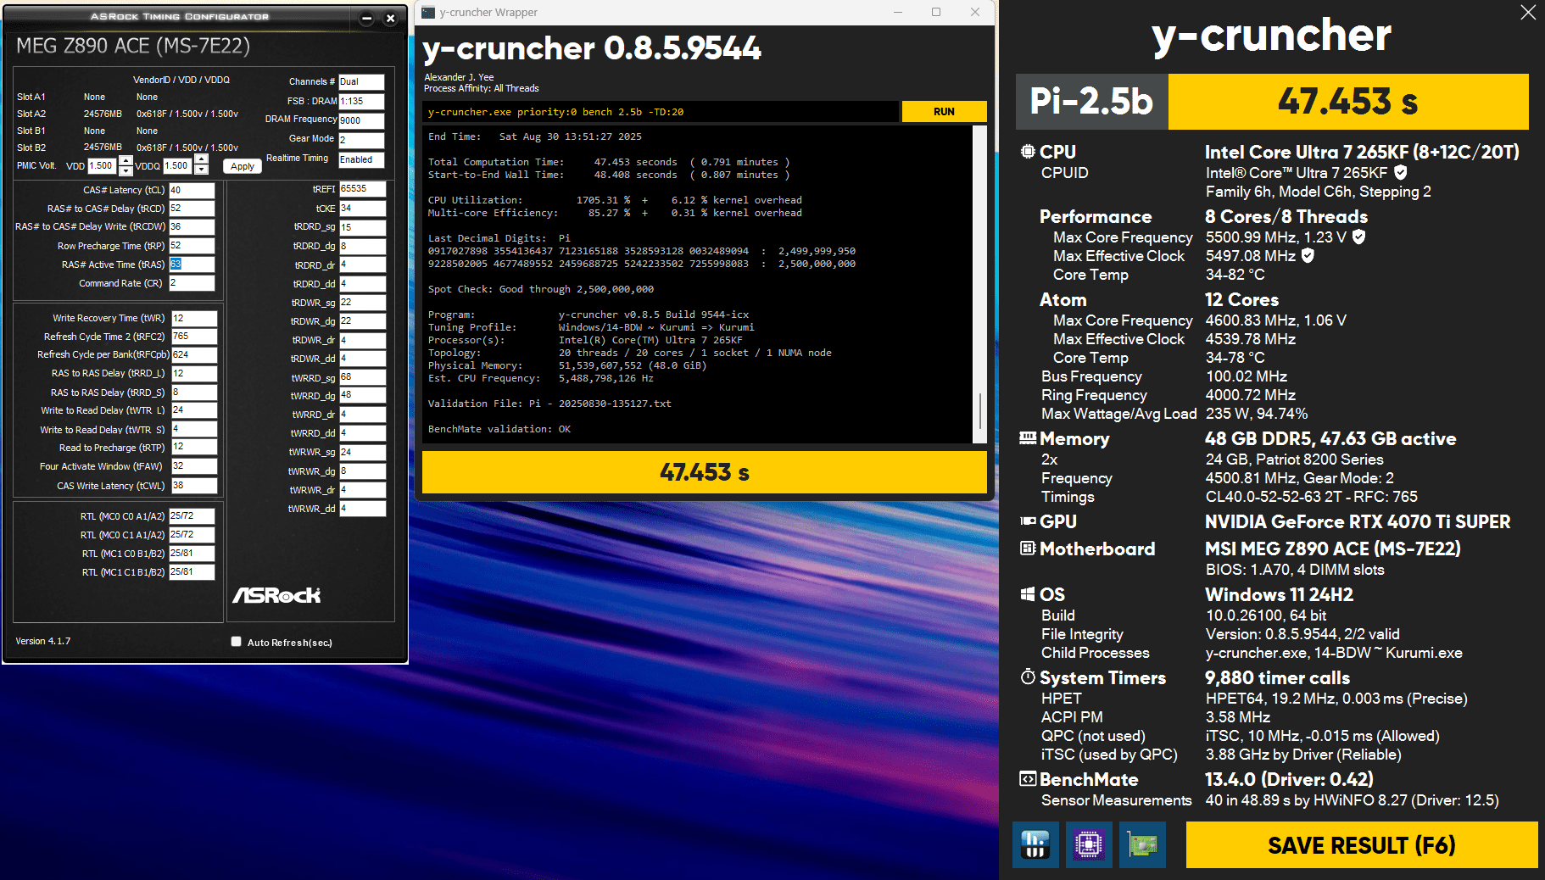The image size is (1545, 880).
Task: Increase VDD voltage with the up arrow
Action: [126, 160]
